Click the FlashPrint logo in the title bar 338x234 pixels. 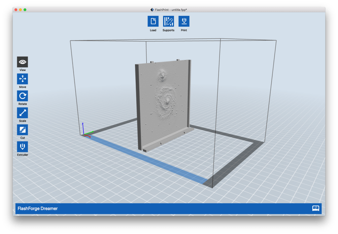pos(153,10)
